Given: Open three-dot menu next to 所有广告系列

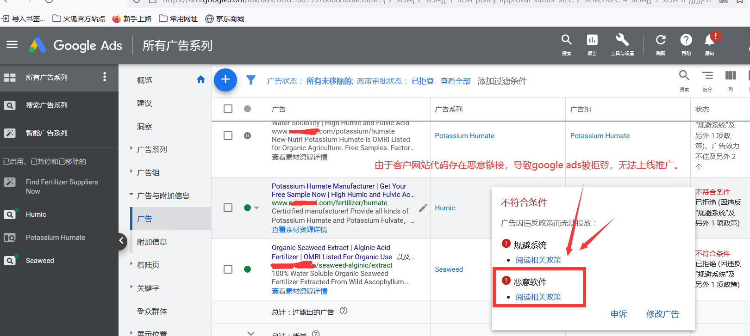Looking at the screenshot, I should tap(105, 77).
